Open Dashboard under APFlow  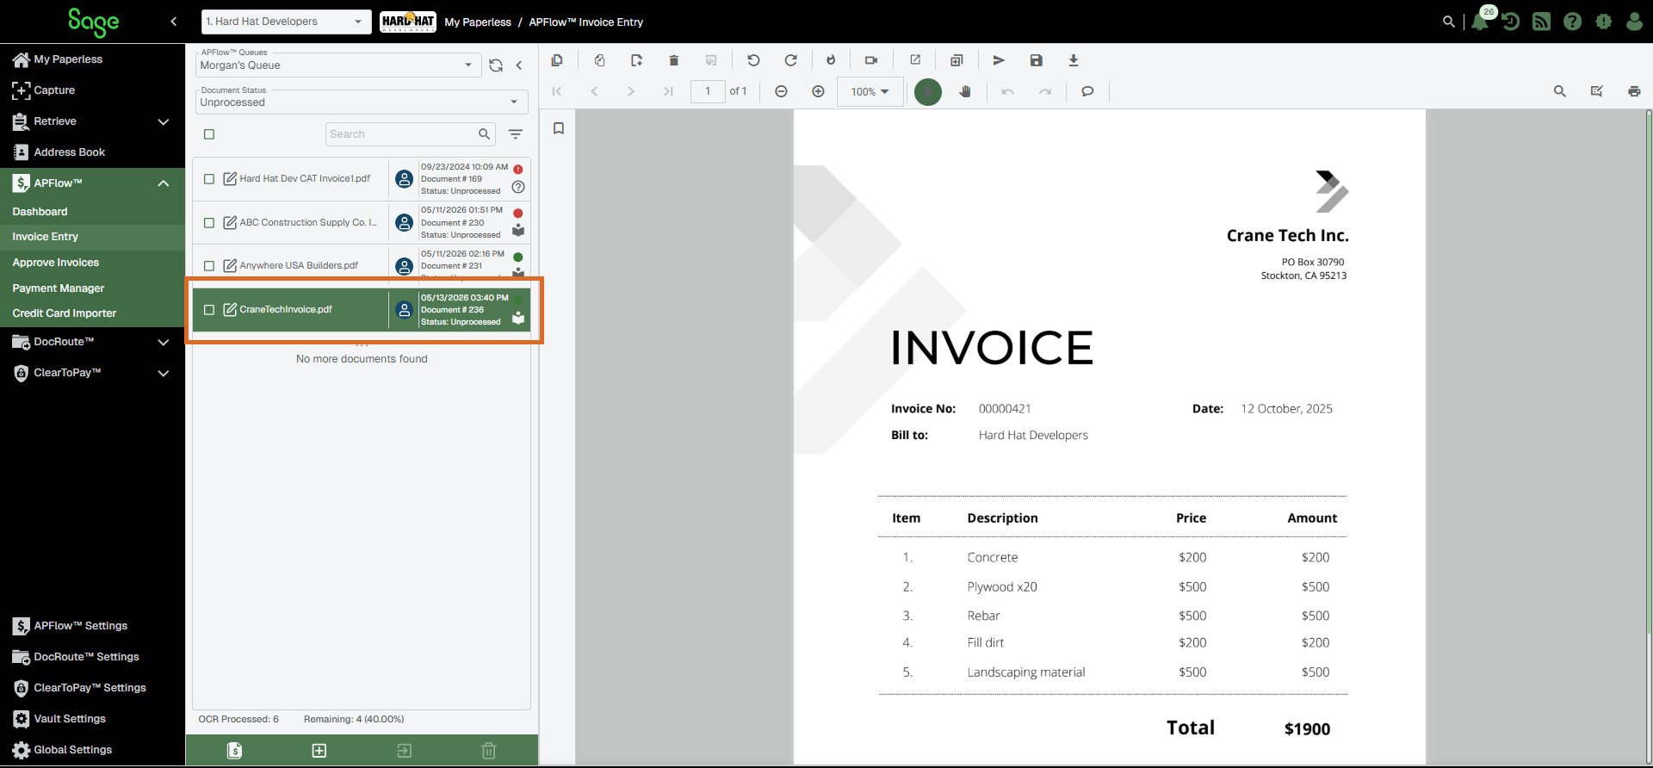[40, 212]
